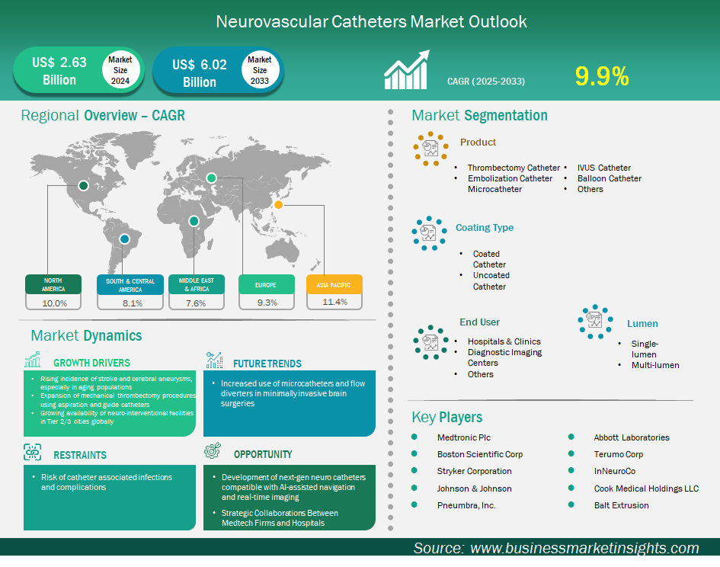The width and height of the screenshot is (720, 567).
Task: Click the Neurovascular Catheters Market Outlook title
Action: [x=371, y=21]
